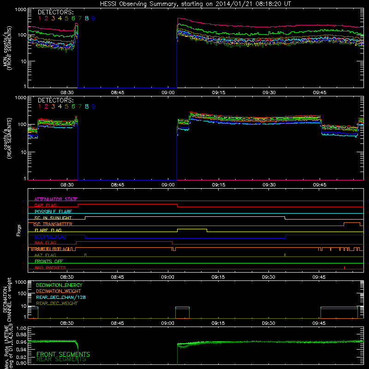The width and height of the screenshot is (369, 369).
Task: Click the 09:45 tick label under decimation plot
Action: click(x=319, y=323)
